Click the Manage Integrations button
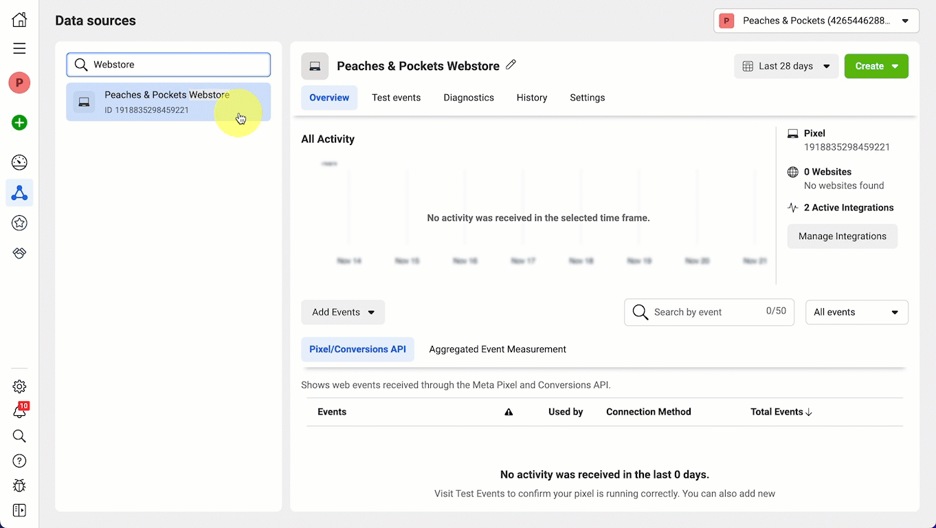The height and width of the screenshot is (528, 936). (x=843, y=236)
